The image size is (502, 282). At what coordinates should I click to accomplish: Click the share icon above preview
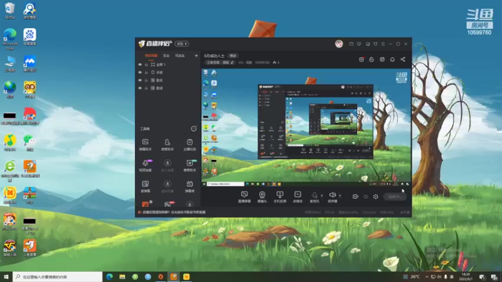(x=403, y=60)
